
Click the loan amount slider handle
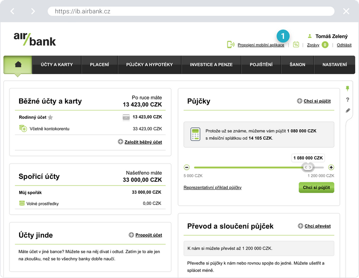[308, 167]
